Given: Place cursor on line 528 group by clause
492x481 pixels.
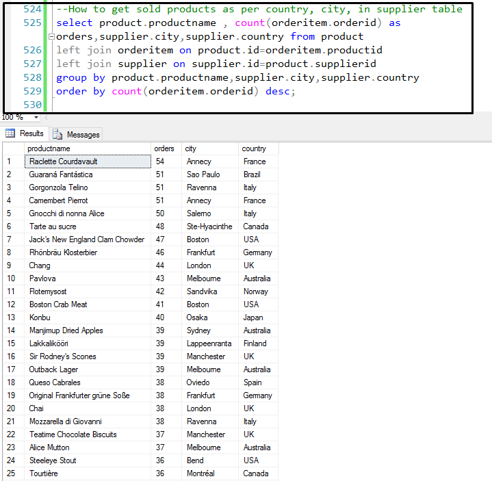Looking at the screenshot, I should coord(237,77).
